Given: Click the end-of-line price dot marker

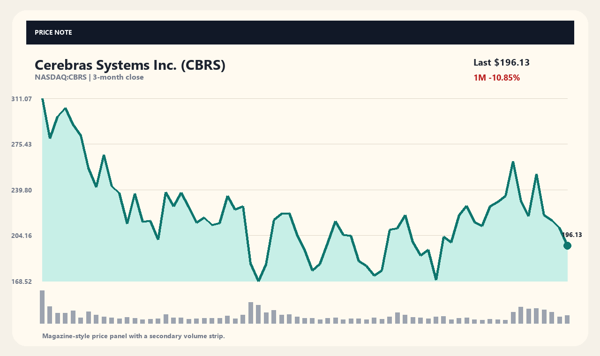Looking at the screenshot, I should pos(567,246).
